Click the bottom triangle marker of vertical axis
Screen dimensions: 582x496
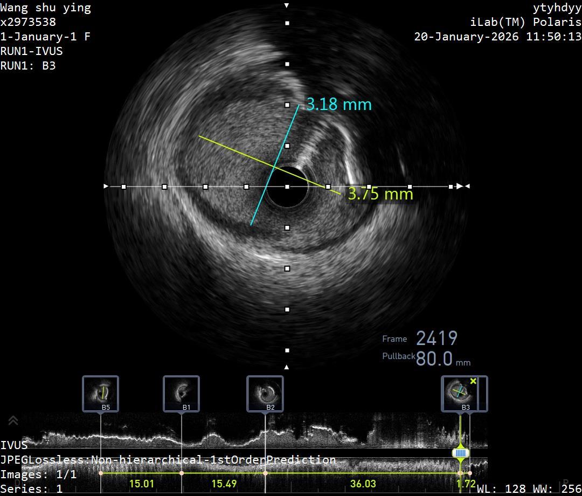pos(287,367)
